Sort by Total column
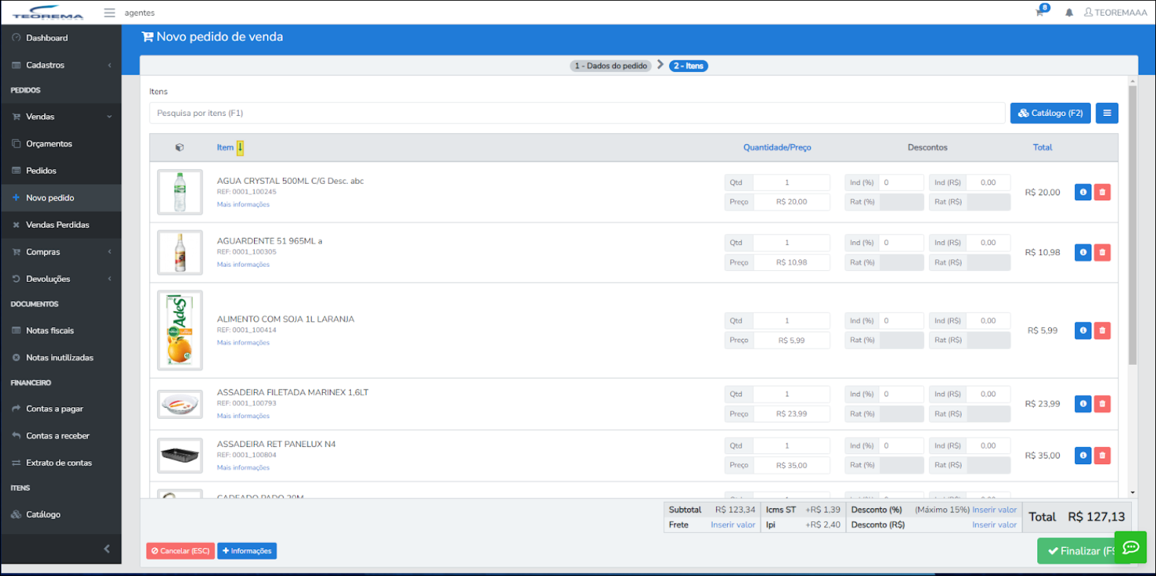Viewport: 1156px width, 576px height. [x=1042, y=147]
